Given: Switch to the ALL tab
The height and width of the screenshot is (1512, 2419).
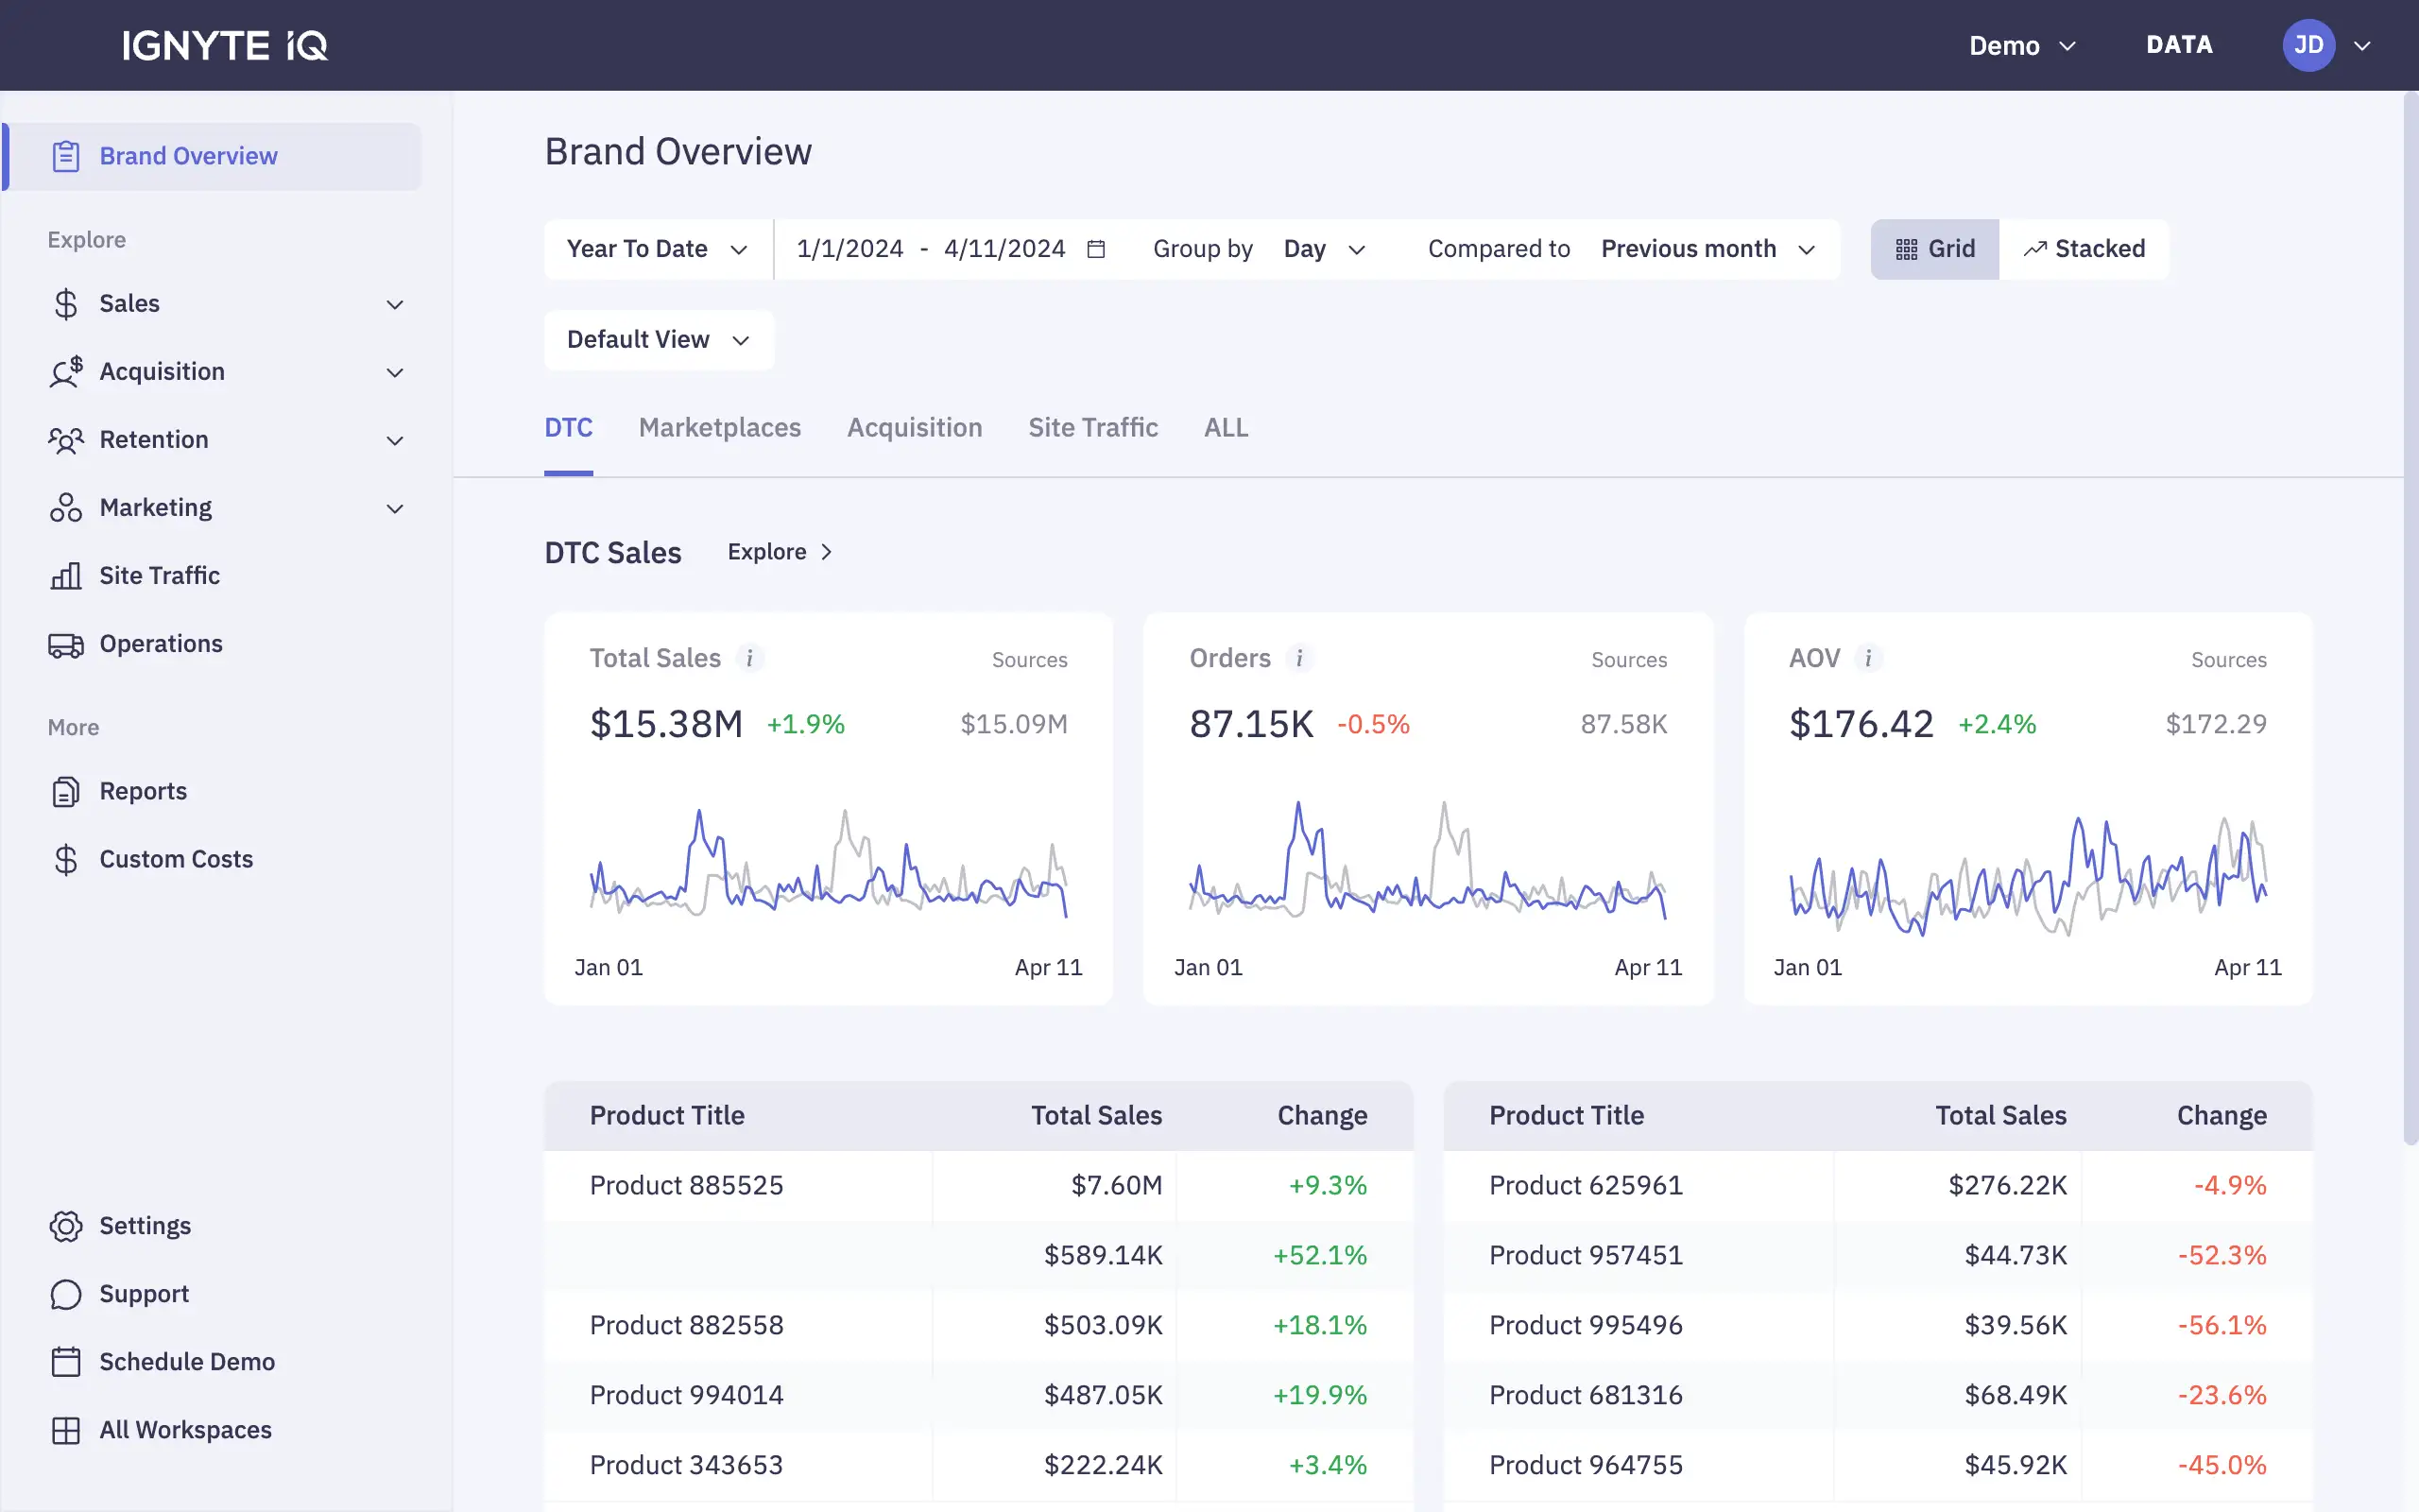Looking at the screenshot, I should click(1226, 428).
